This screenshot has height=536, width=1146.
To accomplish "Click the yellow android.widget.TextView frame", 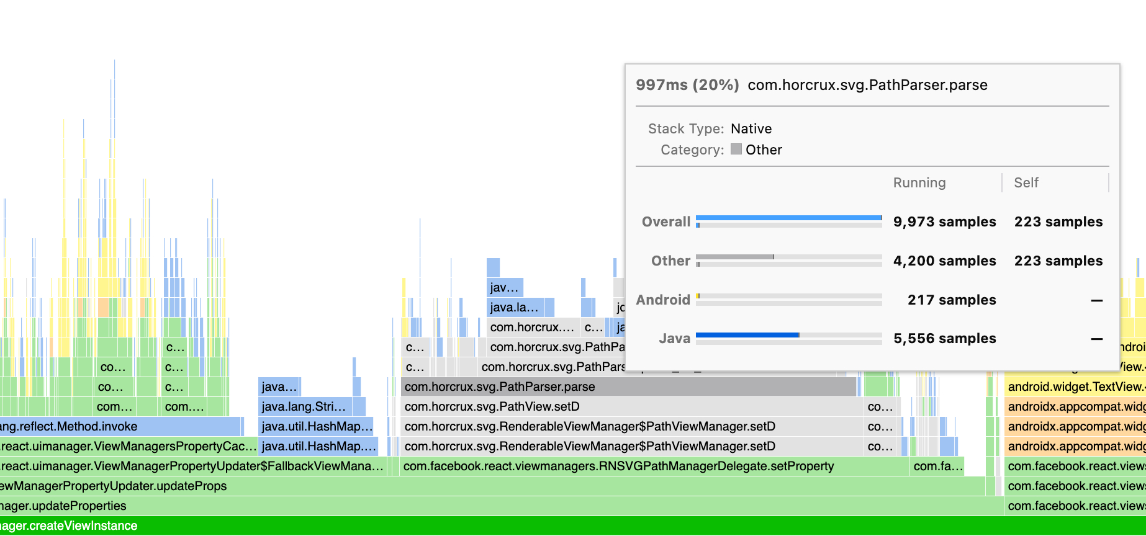I will click(x=1075, y=387).
